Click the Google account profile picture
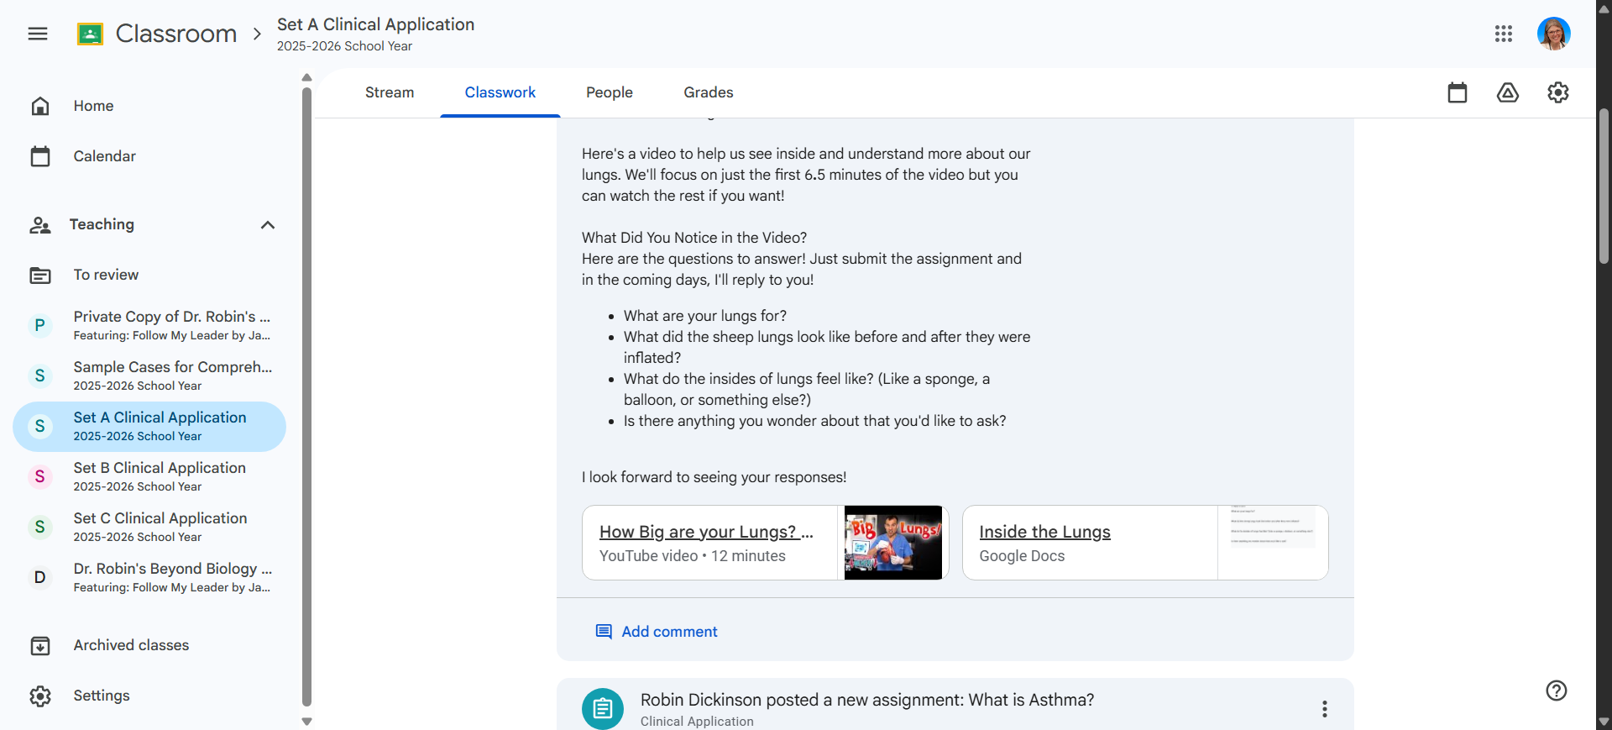 (1554, 34)
